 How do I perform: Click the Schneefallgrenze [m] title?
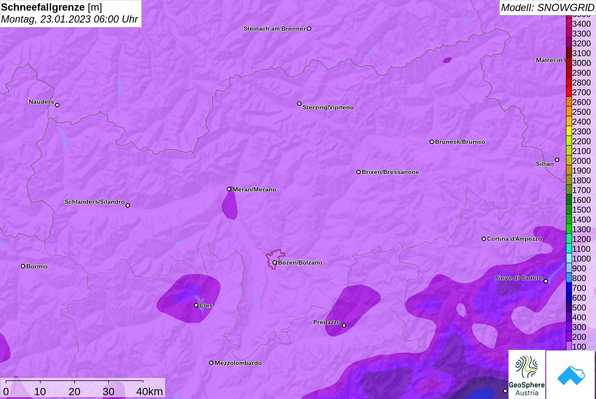(52, 7)
